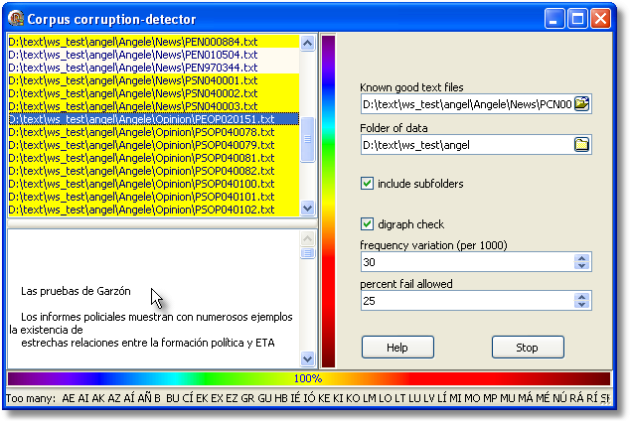
Task: Close the Corpus corruption-detector window
Action: (x=601, y=19)
